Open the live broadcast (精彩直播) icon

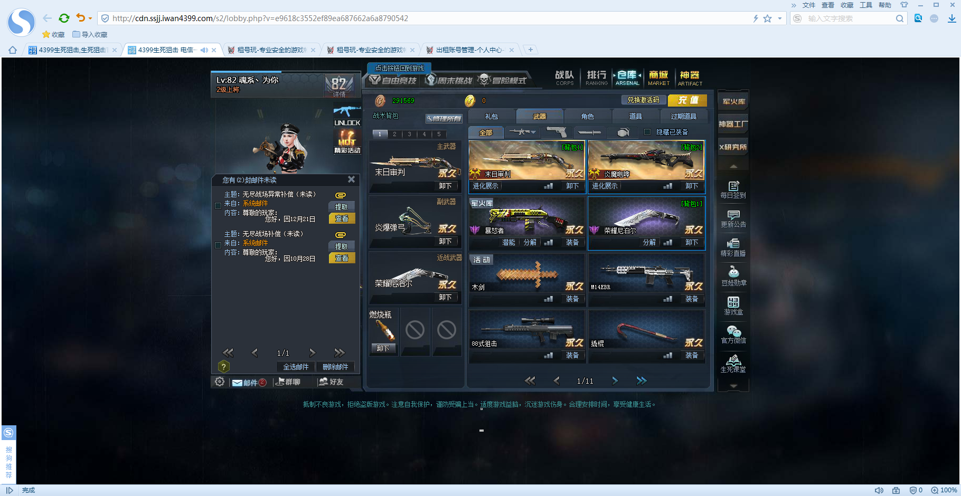(x=733, y=248)
